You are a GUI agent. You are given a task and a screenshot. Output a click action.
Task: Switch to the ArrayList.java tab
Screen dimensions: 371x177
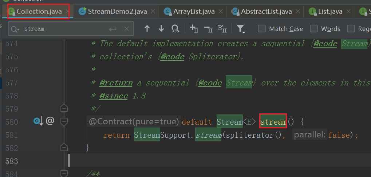[194, 11]
